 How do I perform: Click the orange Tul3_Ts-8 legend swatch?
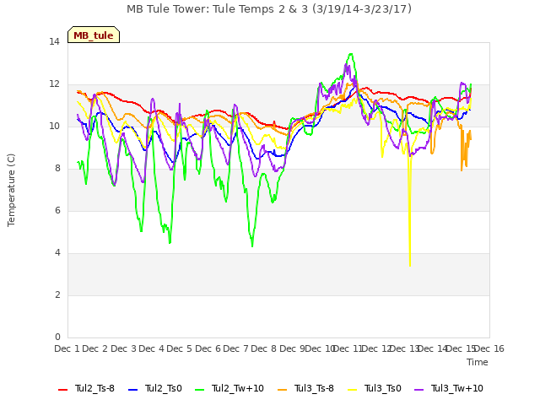[x=282, y=389]
